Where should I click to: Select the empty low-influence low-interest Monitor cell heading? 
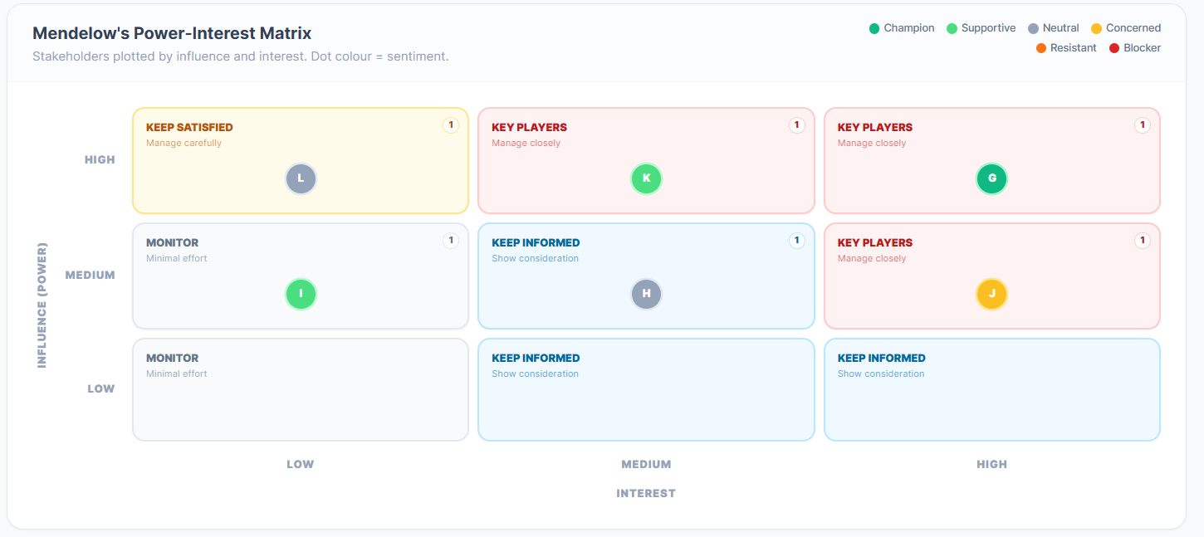click(x=173, y=359)
